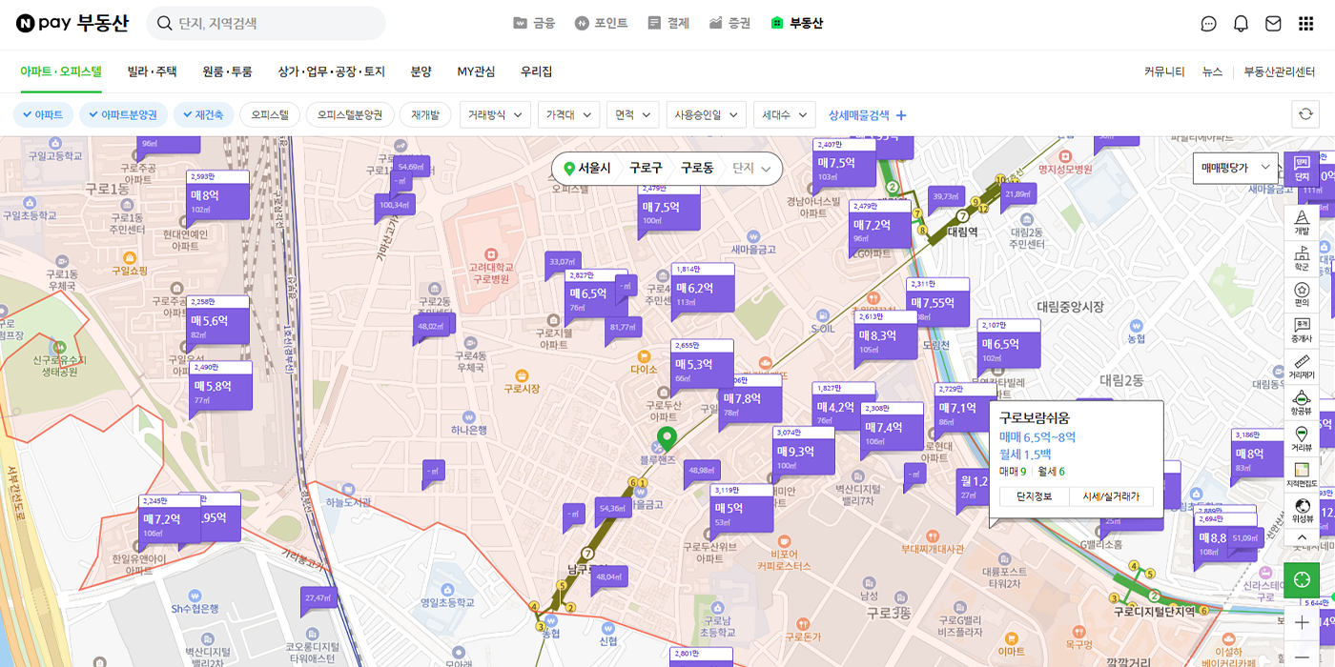Click 단지정보 button in 구로보람쉬움 popup
1335x667 pixels.
pyautogui.click(x=1034, y=496)
